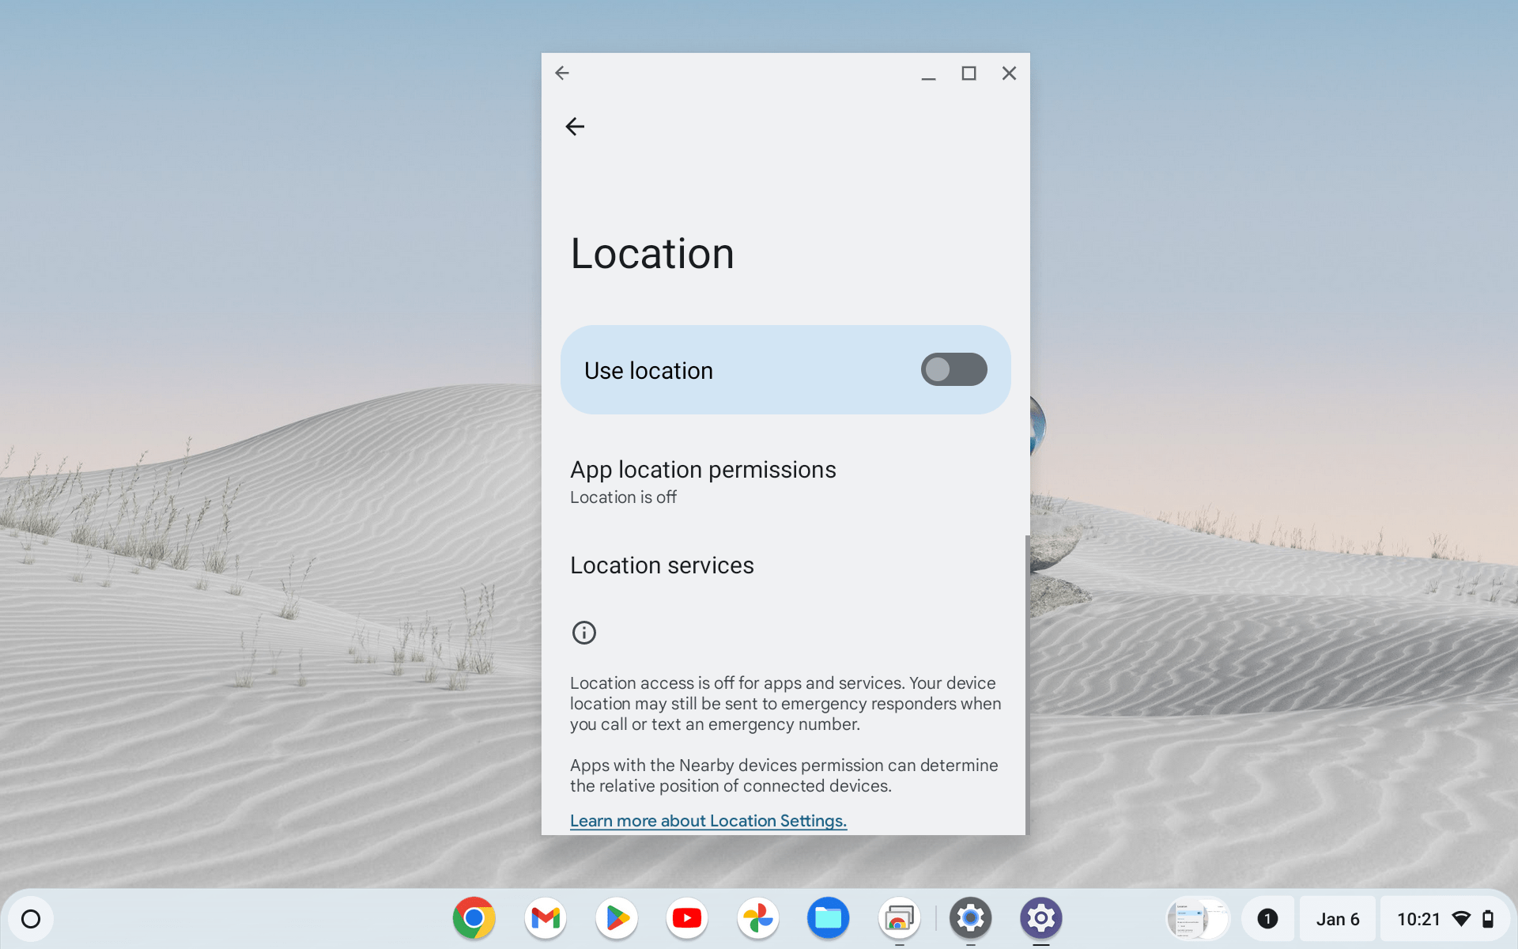Click the screen capture preview thumbnail
The width and height of the screenshot is (1518, 949).
pyautogui.click(x=1196, y=918)
